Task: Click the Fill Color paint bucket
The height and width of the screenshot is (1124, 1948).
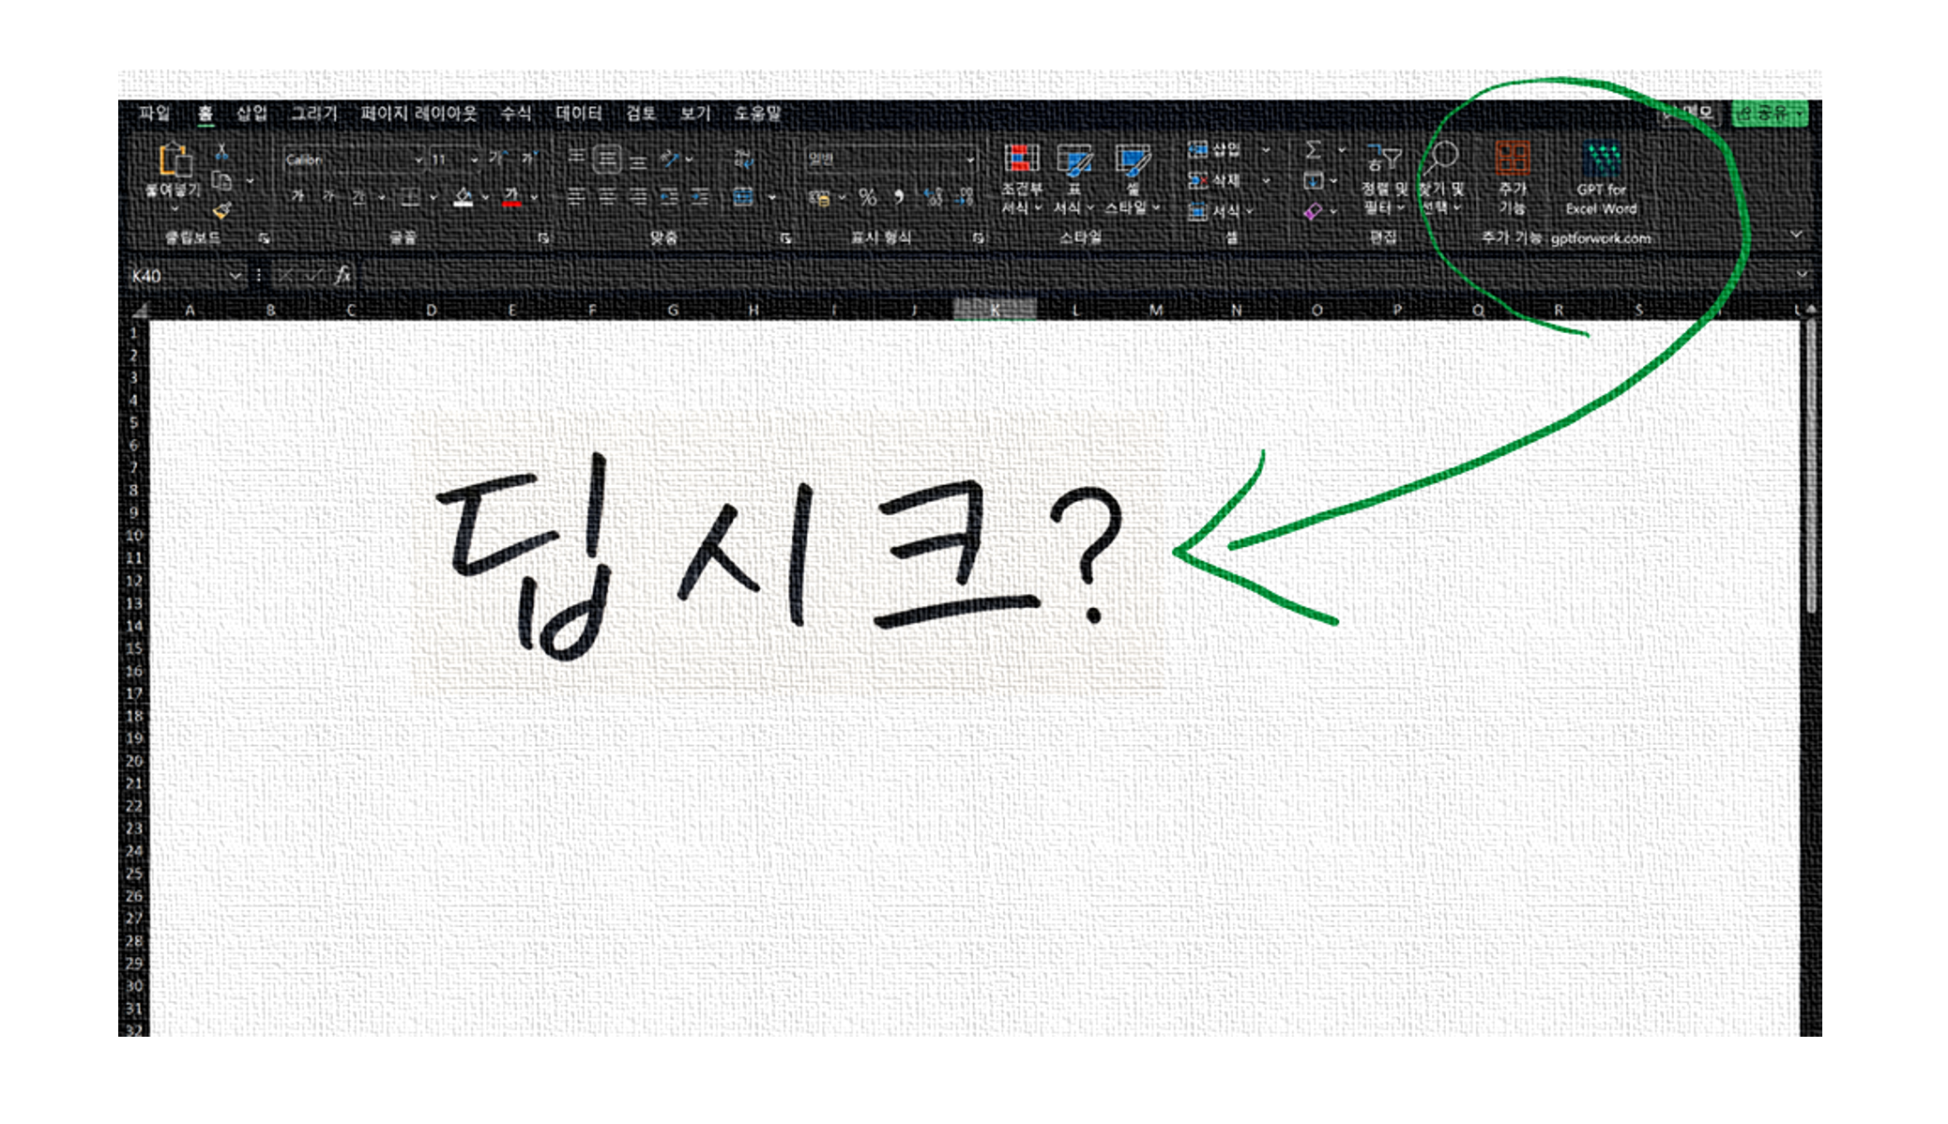Action: pyautogui.click(x=463, y=197)
